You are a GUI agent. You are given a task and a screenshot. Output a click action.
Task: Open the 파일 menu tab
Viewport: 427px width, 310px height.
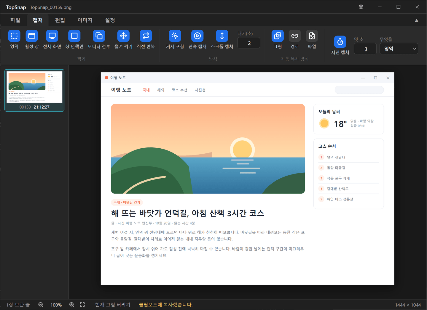(15, 20)
